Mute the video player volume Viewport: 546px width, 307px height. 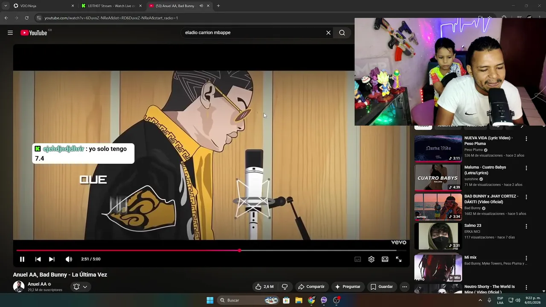[x=69, y=259]
